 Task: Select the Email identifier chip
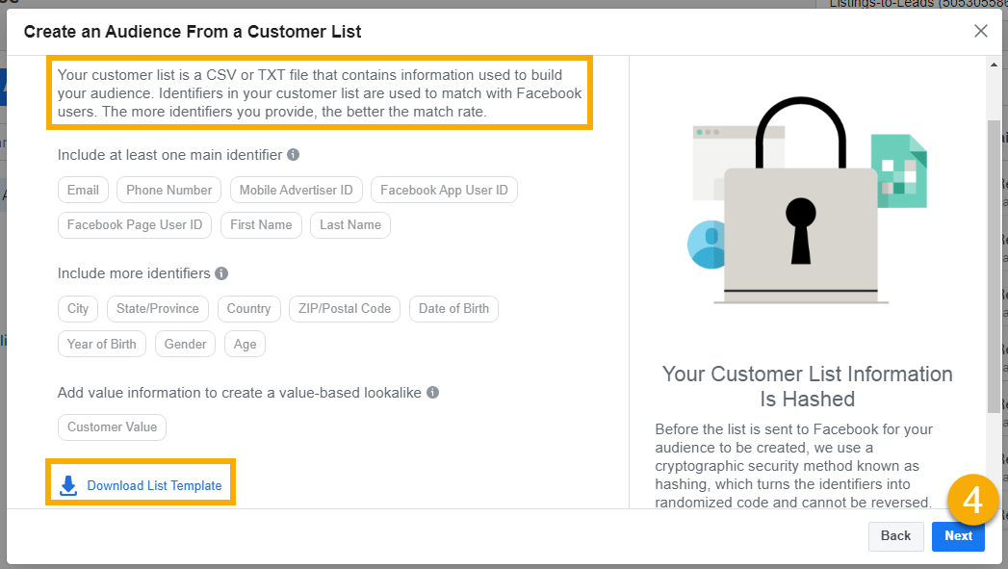(83, 191)
